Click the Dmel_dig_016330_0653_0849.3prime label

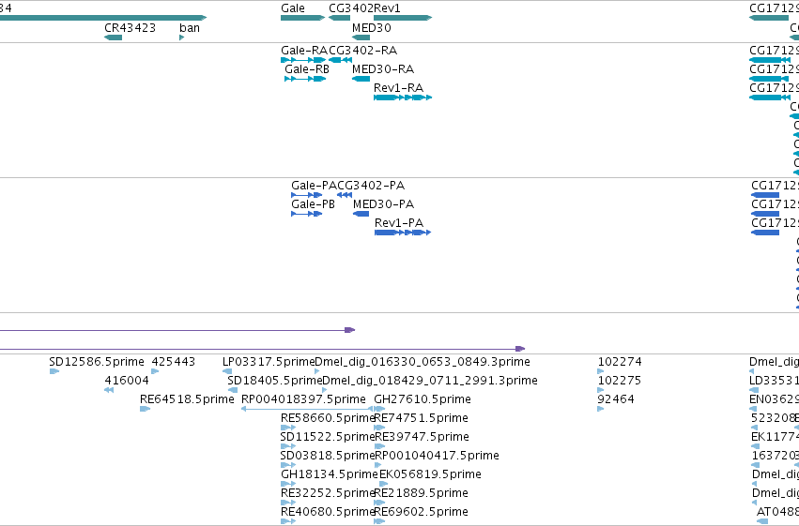click(x=423, y=362)
